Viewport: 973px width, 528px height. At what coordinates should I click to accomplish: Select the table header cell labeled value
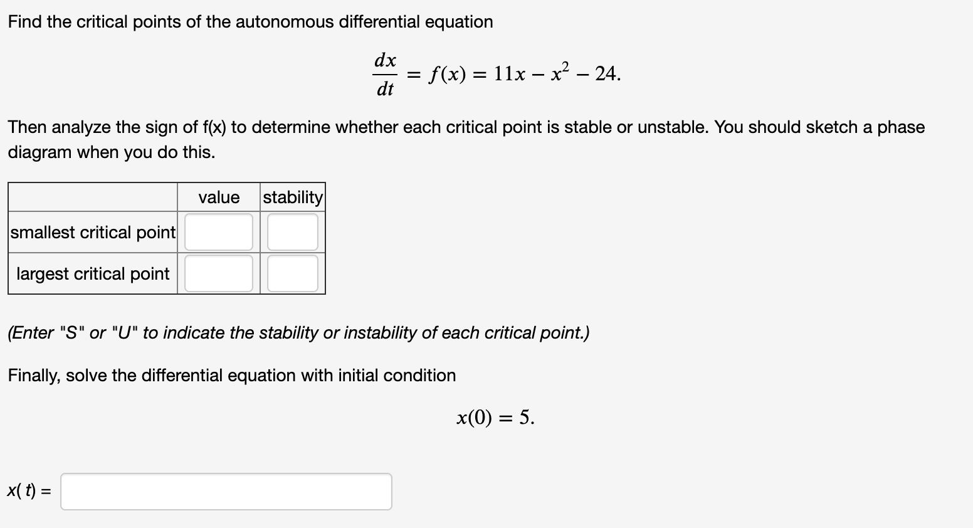(219, 197)
